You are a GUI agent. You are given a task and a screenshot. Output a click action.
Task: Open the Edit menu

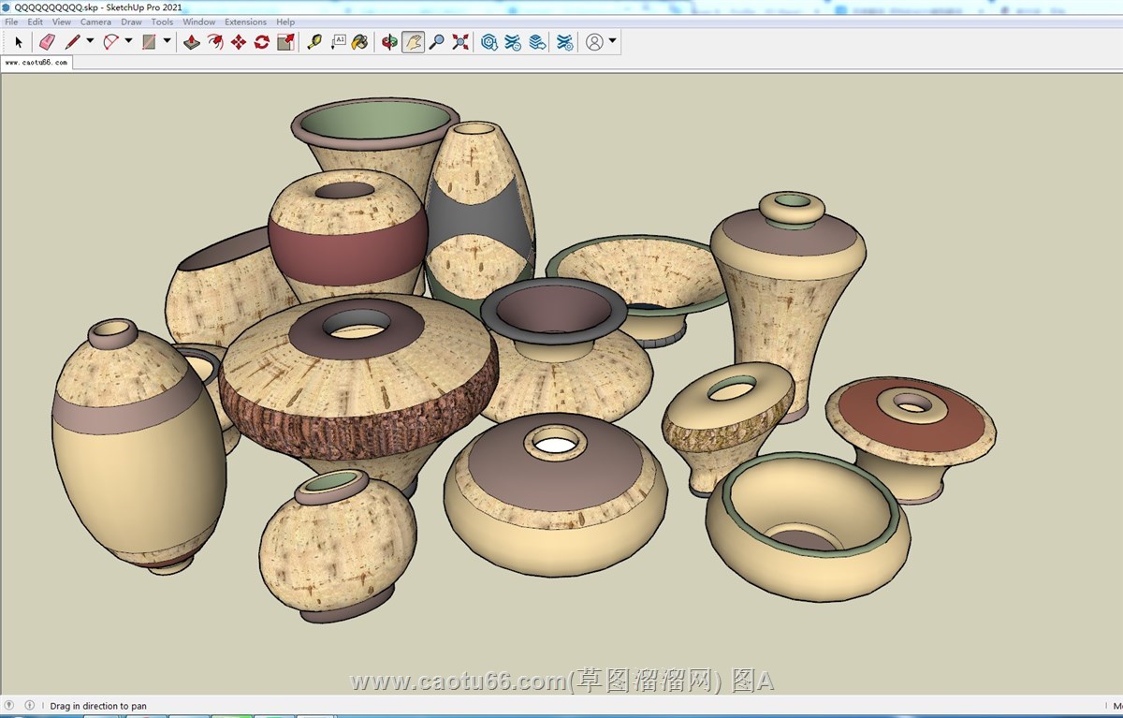coord(35,22)
